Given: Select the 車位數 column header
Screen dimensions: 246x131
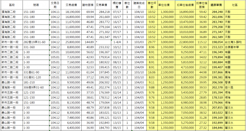Looking at the screenshot, I should tap(127, 5).
